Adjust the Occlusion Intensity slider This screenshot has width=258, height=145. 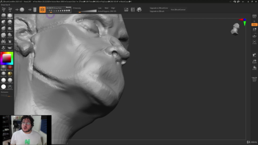click(x=6, y=95)
